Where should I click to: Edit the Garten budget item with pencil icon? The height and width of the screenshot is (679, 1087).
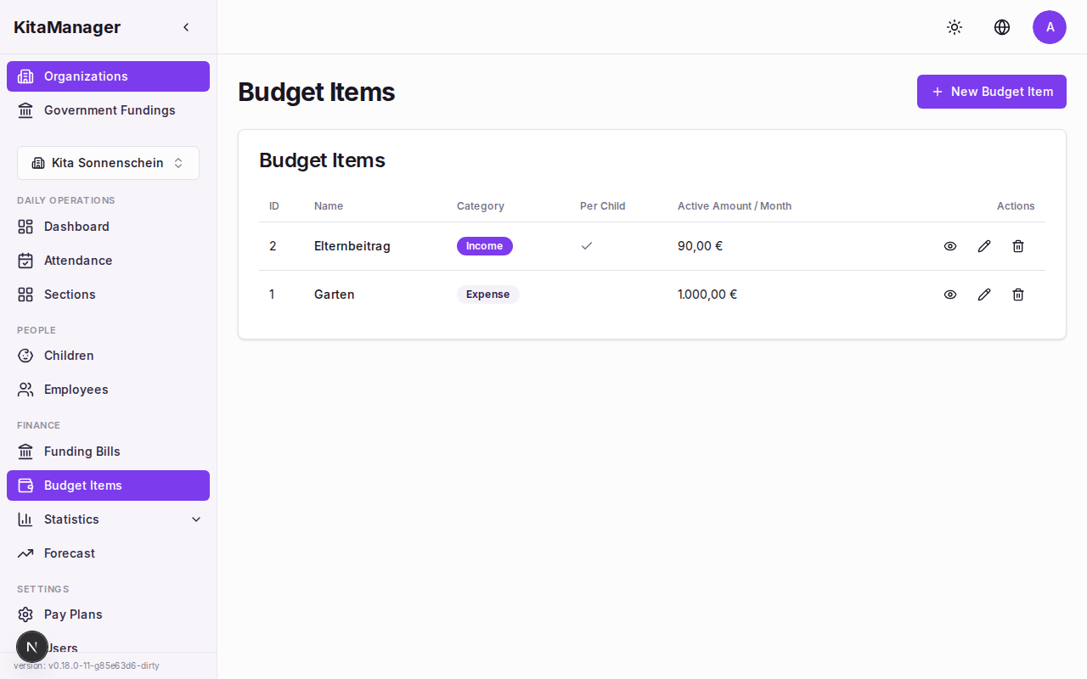coord(984,295)
